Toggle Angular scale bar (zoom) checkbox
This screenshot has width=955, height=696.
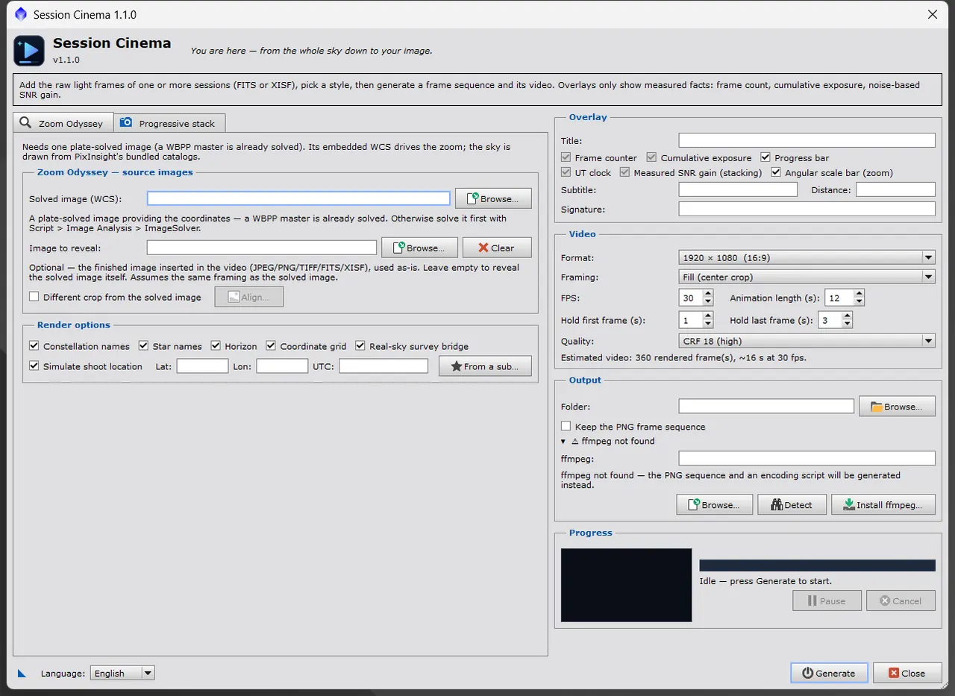[777, 172]
